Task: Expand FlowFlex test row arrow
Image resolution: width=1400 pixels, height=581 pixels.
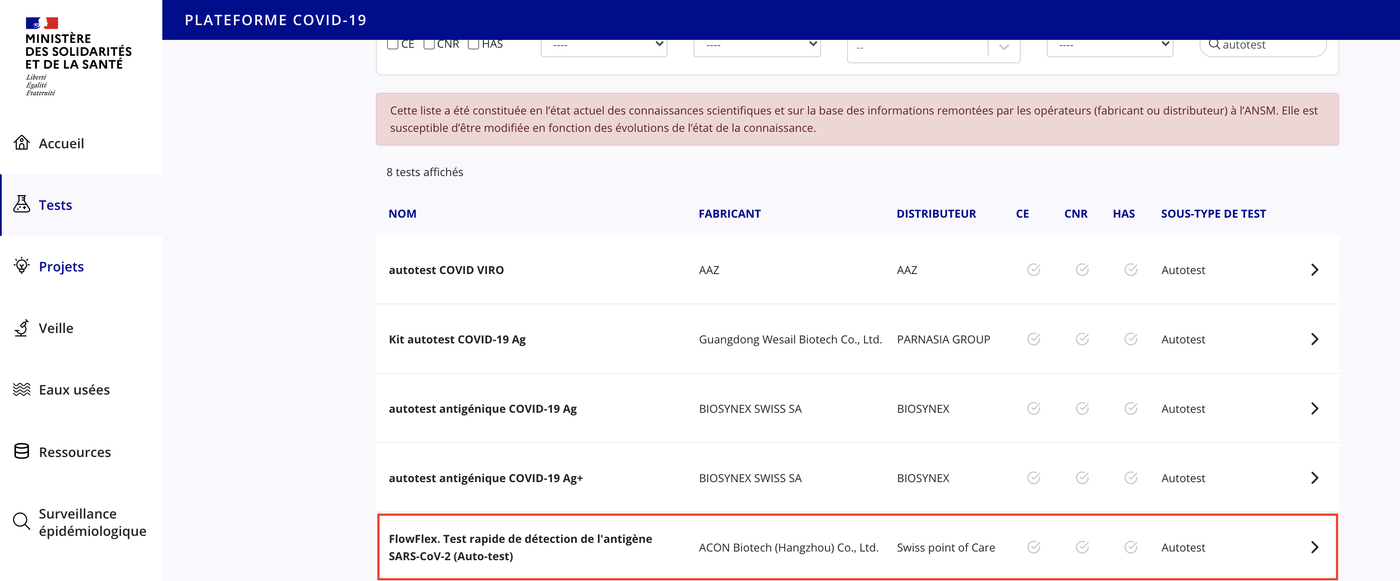Action: coord(1315,547)
